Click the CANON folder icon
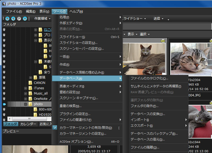 [x=30, y=83]
